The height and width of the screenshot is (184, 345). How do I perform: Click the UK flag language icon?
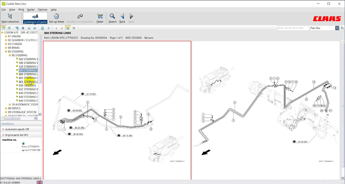point(40,182)
